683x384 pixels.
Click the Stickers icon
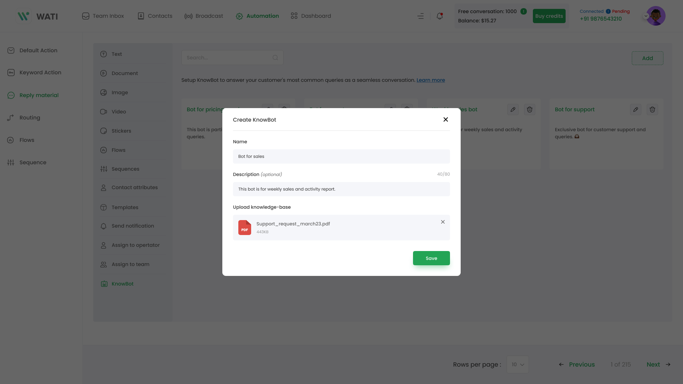tap(104, 131)
